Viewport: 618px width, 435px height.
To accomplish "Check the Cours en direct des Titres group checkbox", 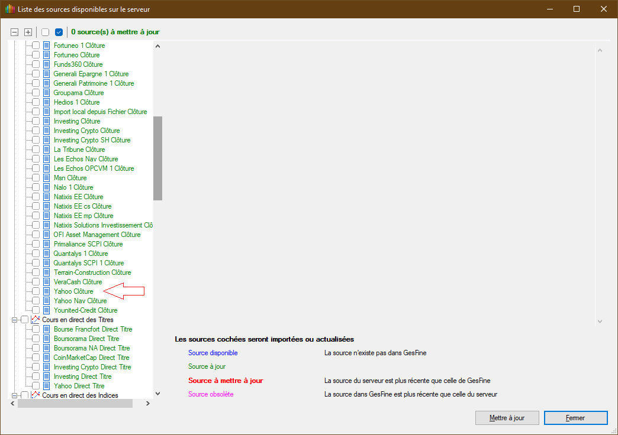I will tap(24, 320).
